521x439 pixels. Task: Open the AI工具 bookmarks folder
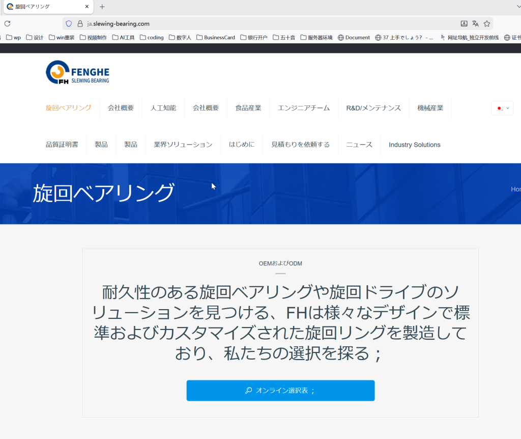123,37
